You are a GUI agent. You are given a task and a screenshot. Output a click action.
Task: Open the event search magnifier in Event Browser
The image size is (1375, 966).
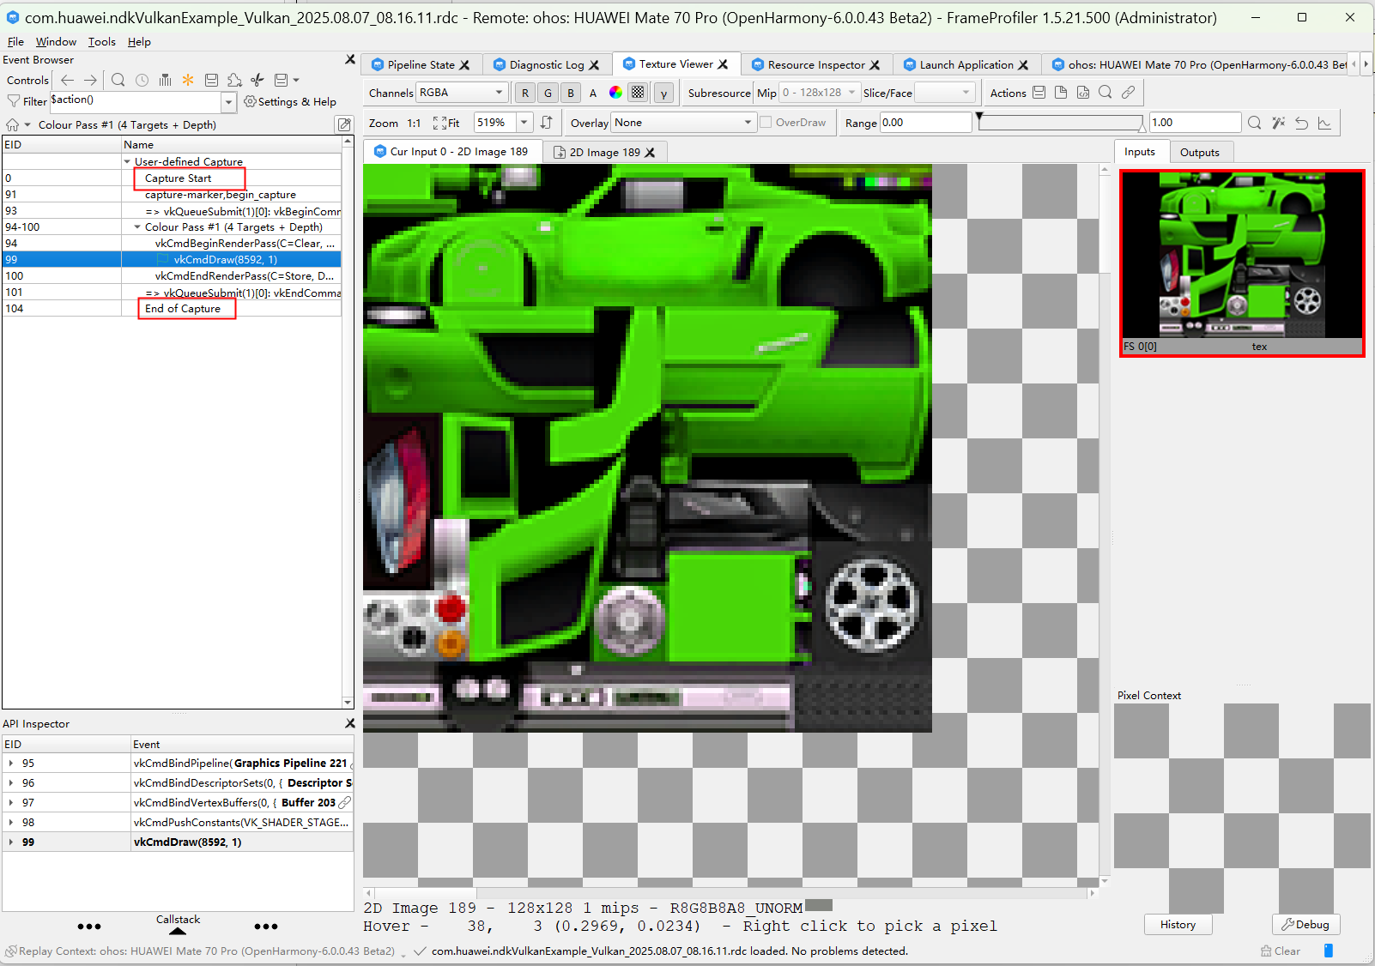(x=118, y=80)
